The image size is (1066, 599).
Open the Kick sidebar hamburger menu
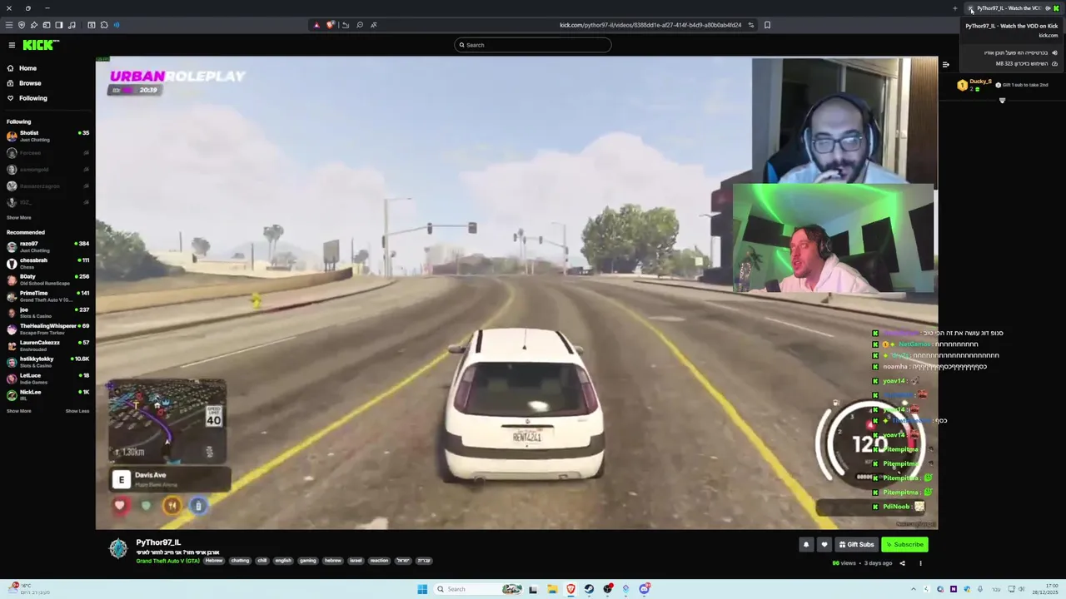click(x=12, y=45)
